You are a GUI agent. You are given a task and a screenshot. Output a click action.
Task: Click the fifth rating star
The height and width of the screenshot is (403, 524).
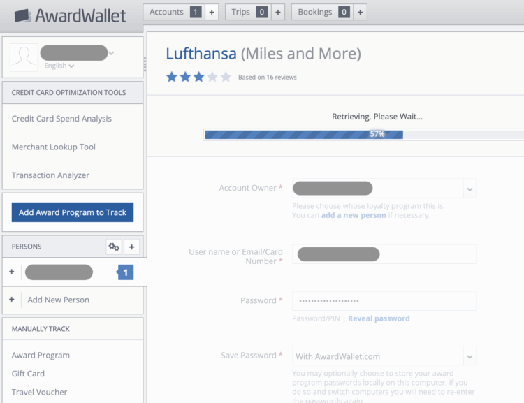coord(226,77)
